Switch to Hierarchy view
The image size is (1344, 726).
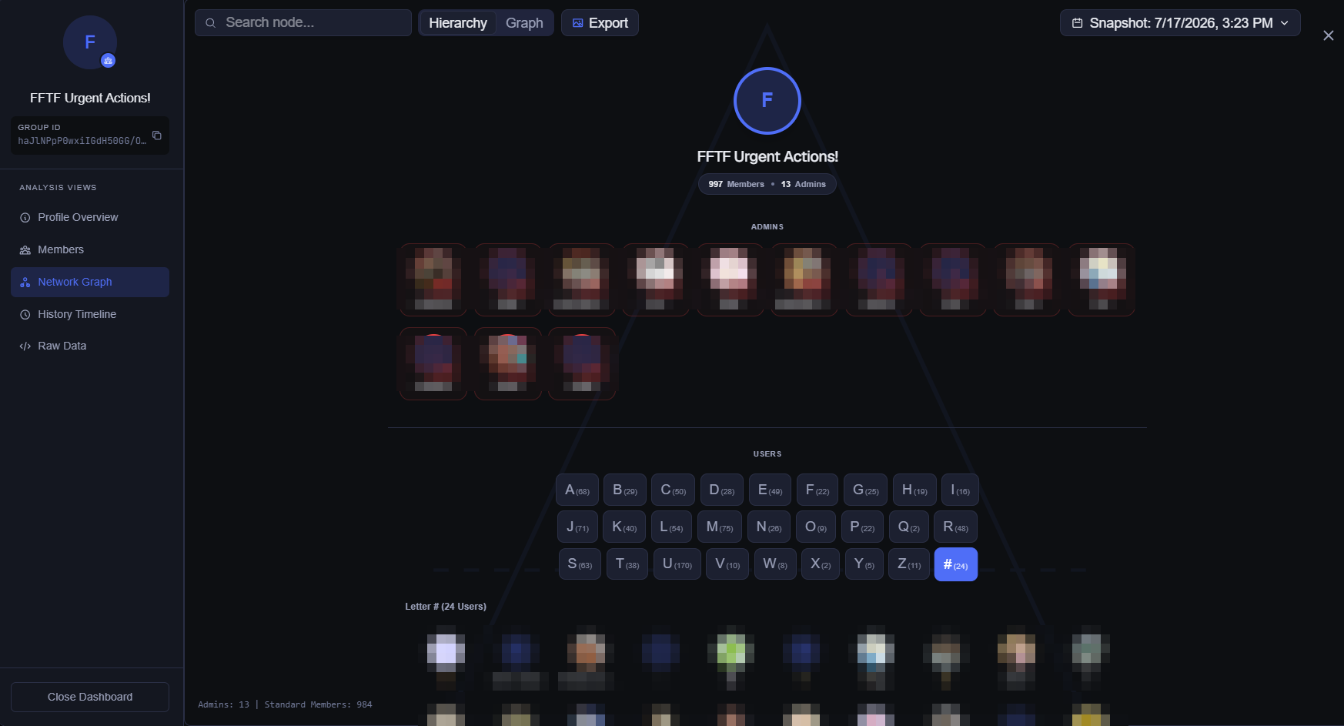click(x=458, y=23)
